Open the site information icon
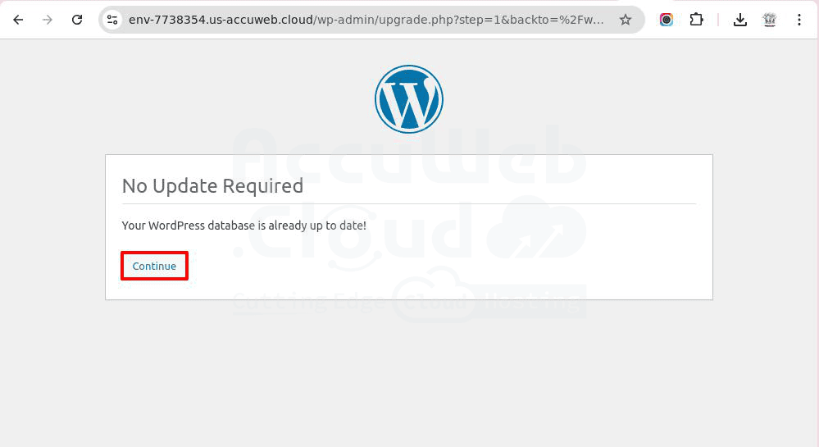Viewport: 819px width, 447px height. tap(112, 20)
